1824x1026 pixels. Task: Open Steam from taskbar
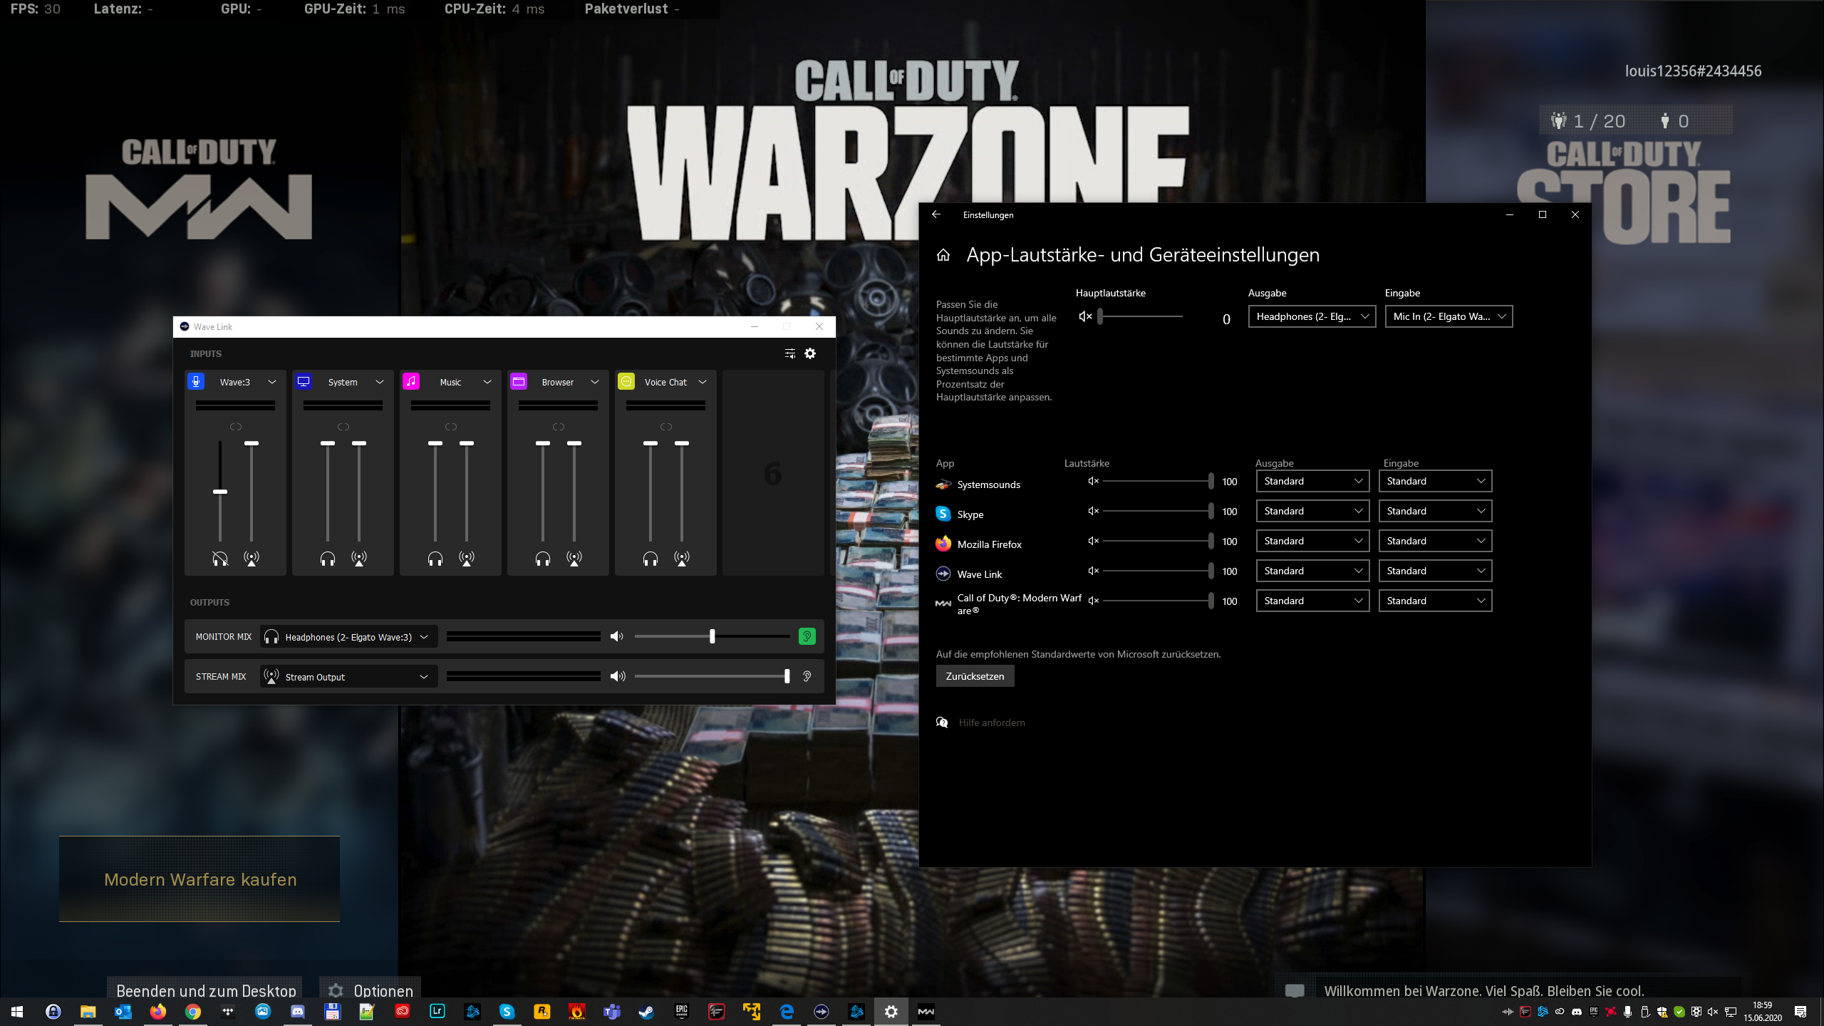click(646, 1012)
